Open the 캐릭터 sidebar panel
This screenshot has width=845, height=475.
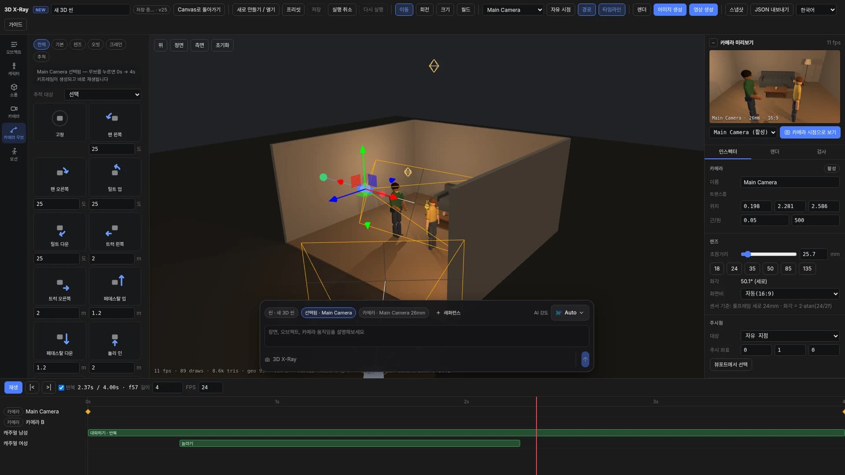pos(14,69)
